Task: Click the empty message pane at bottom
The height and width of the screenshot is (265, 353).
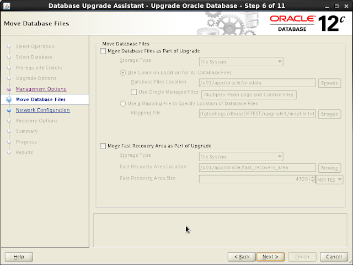Action: click(x=221, y=230)
